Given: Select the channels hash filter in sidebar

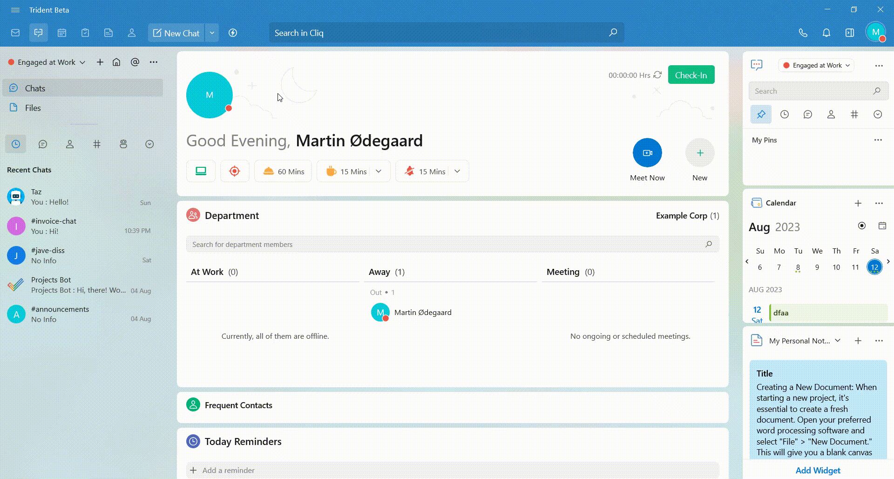Looking at the screenshot, I should [97, 144].
